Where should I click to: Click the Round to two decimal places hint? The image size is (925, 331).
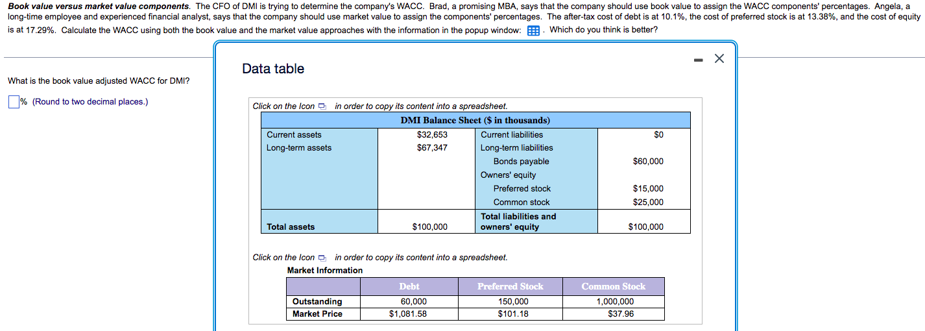coord(90,102)
